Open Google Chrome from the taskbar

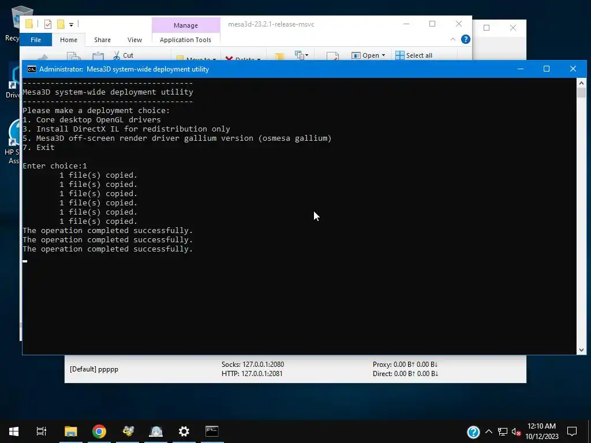[x=99, y=431]
